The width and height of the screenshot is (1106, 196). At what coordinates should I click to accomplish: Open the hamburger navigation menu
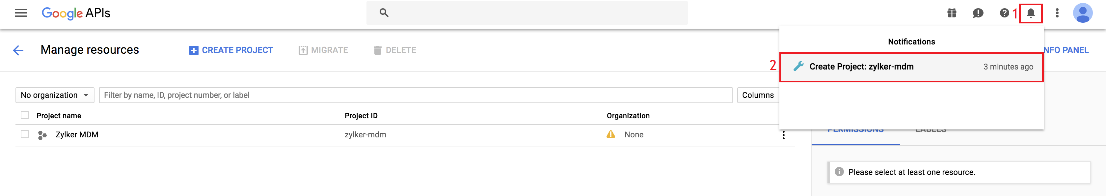coord(21,13)
